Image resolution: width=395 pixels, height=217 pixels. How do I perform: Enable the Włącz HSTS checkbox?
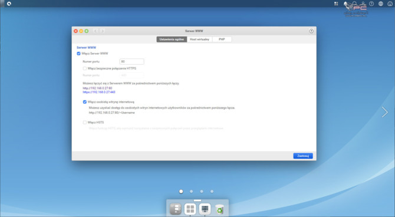pyautogui.click(x=85, y=122)
